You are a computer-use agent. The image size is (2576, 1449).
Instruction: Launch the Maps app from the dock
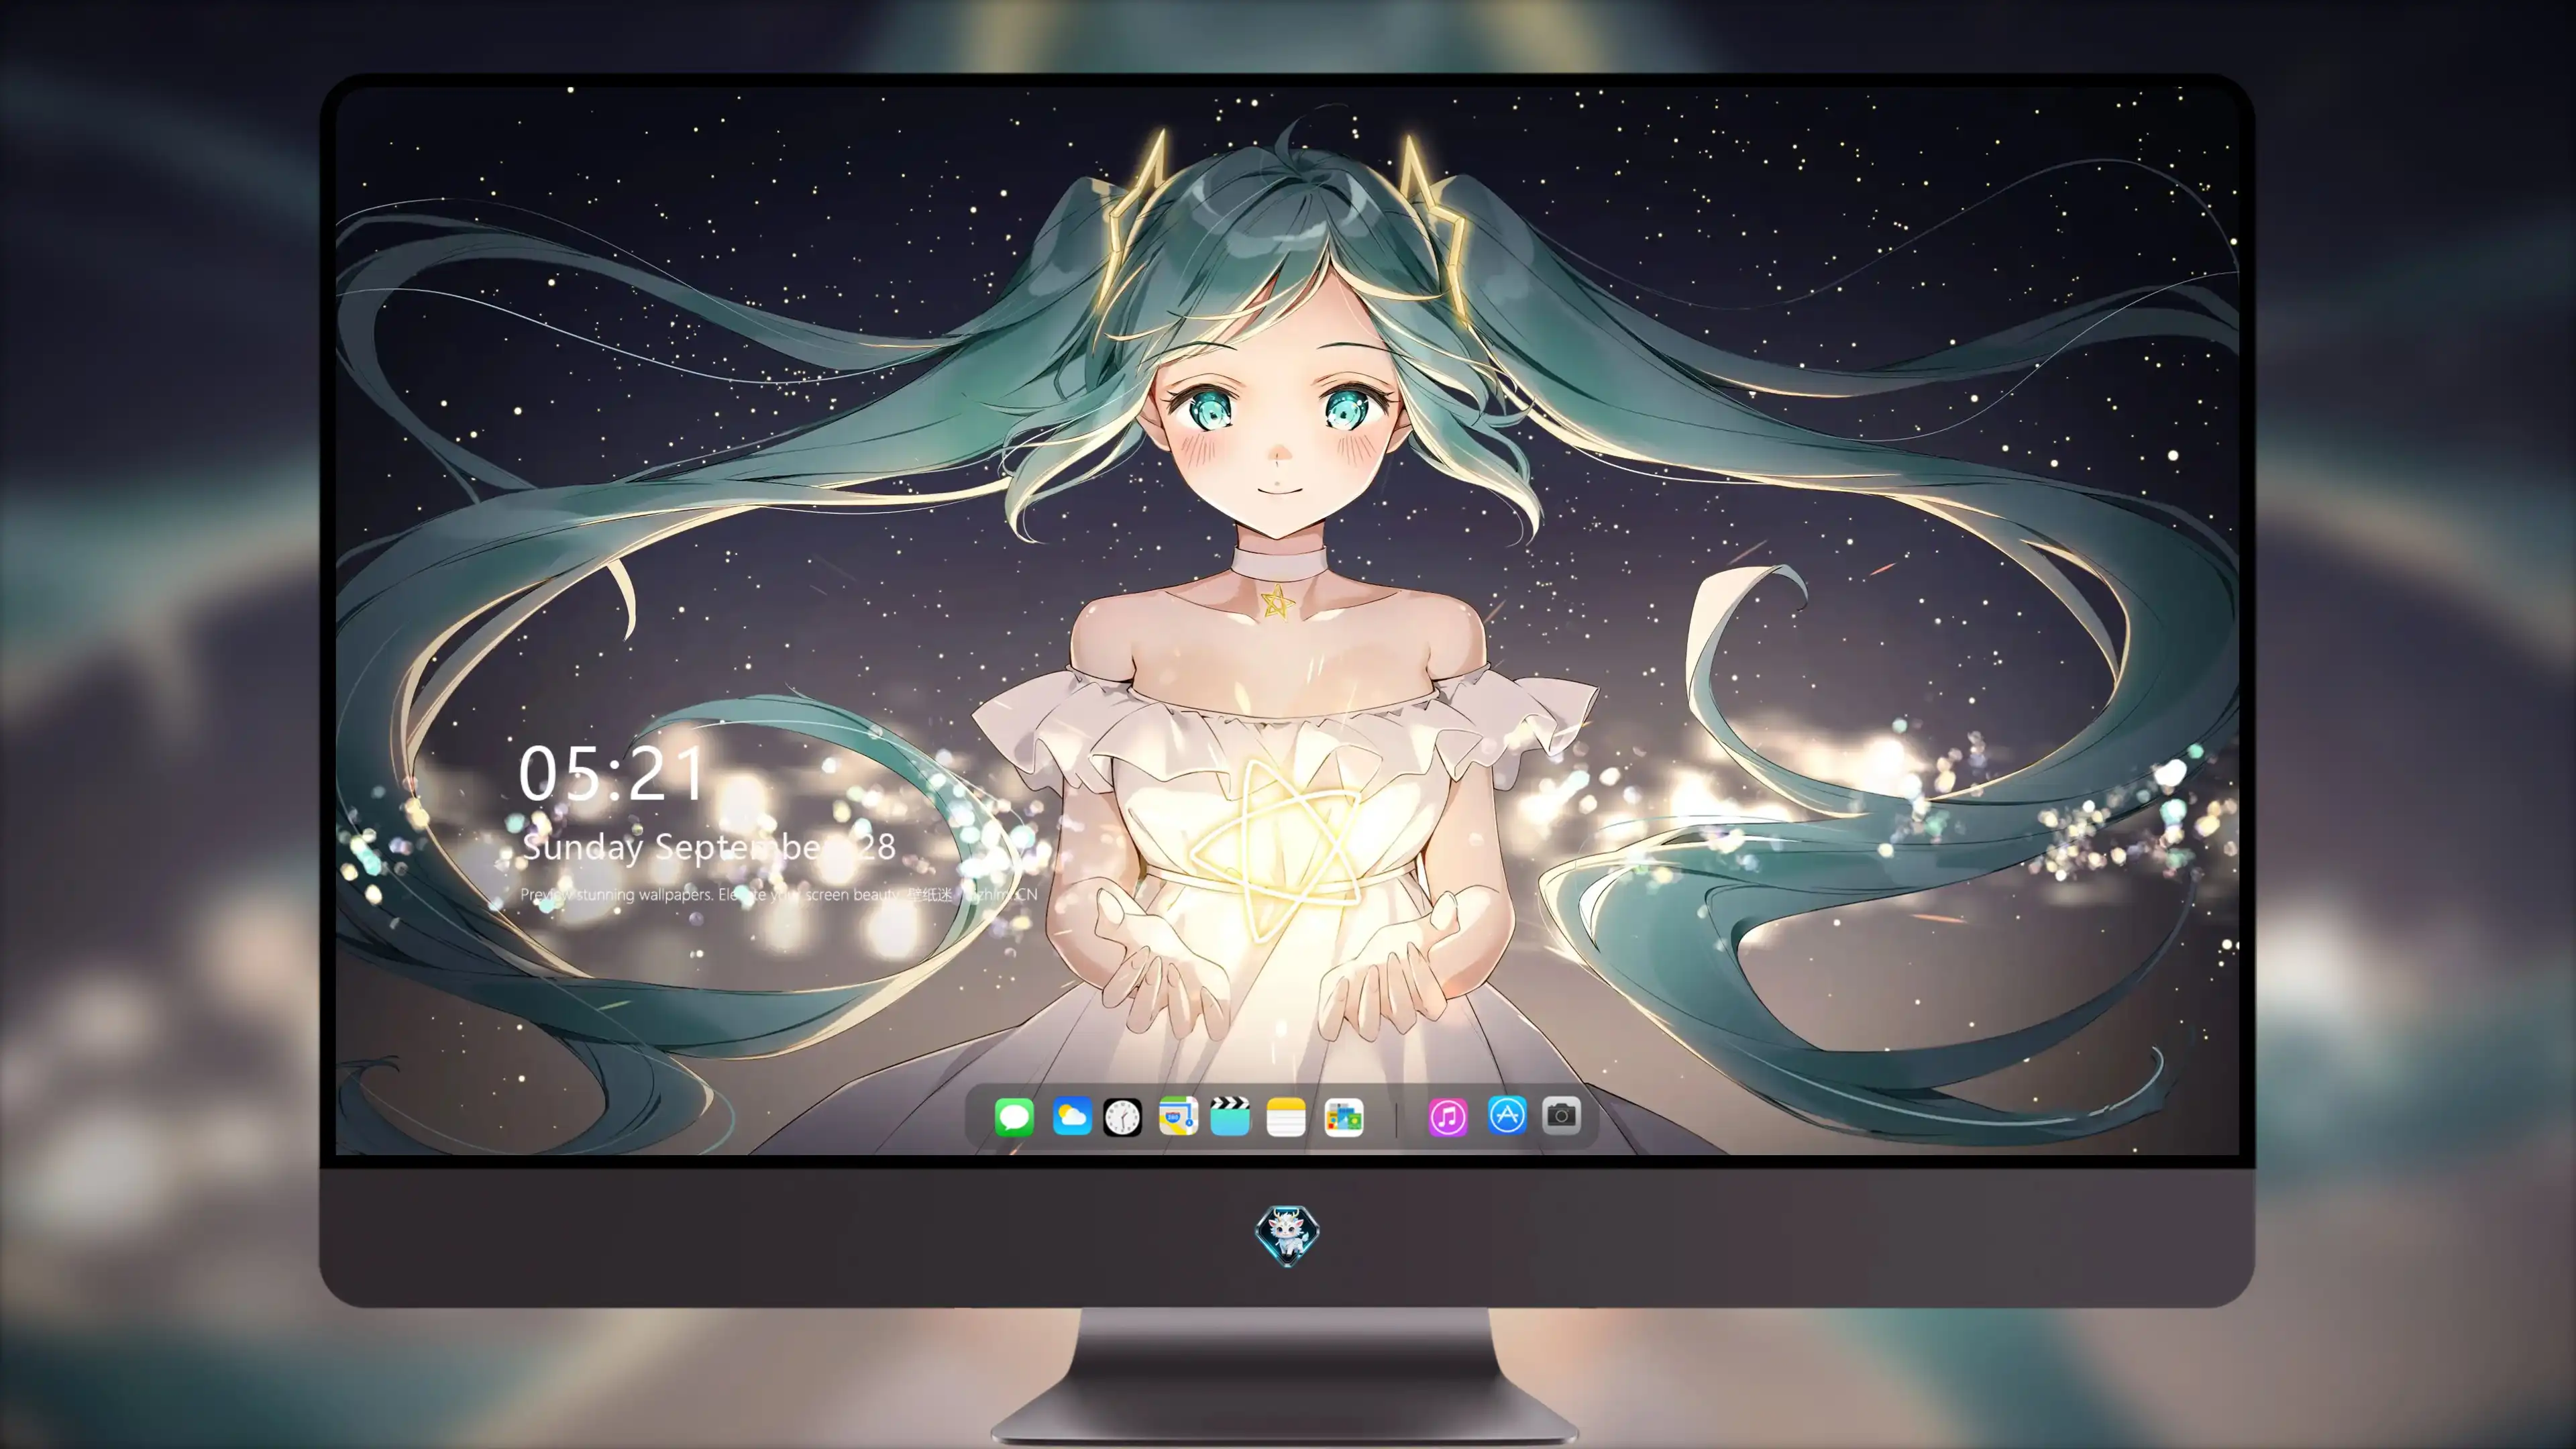(x=1178, y=1116)
